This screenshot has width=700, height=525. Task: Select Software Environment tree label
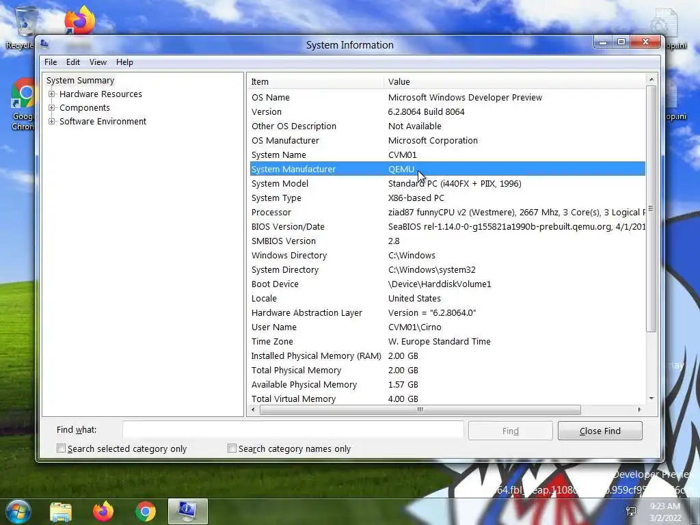(103, 122)
